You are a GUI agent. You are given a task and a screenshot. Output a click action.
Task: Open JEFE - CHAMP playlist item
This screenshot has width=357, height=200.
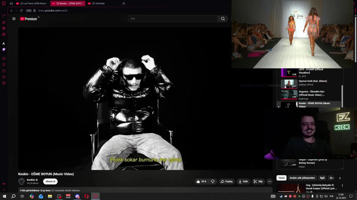pos(310,73)
